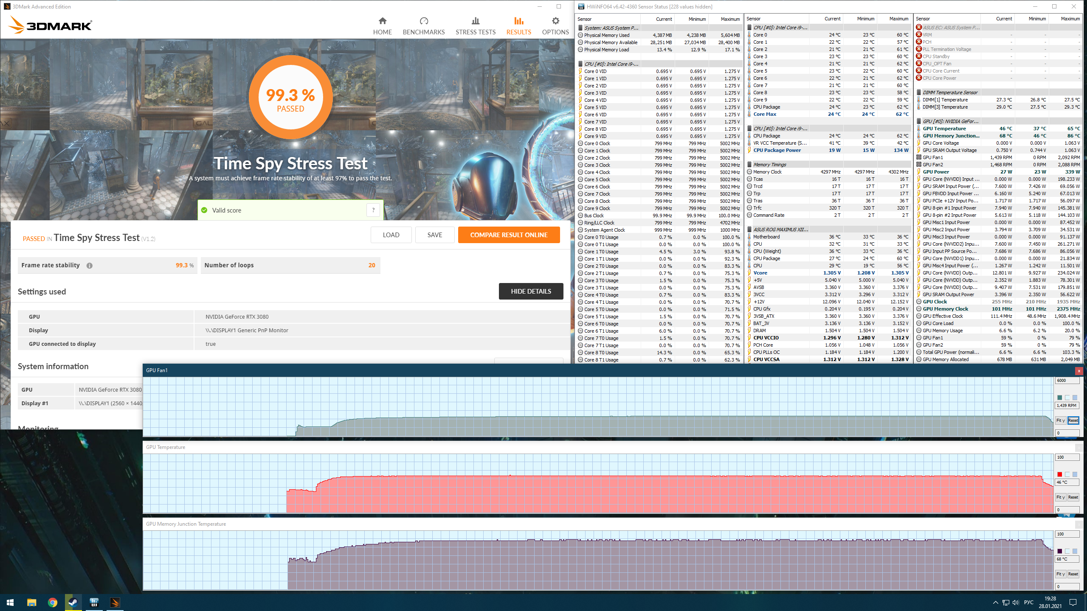The image size is (1087, 611).
Task: Click РУС language indicator in tray
Action: click(x=1028, y=603)
